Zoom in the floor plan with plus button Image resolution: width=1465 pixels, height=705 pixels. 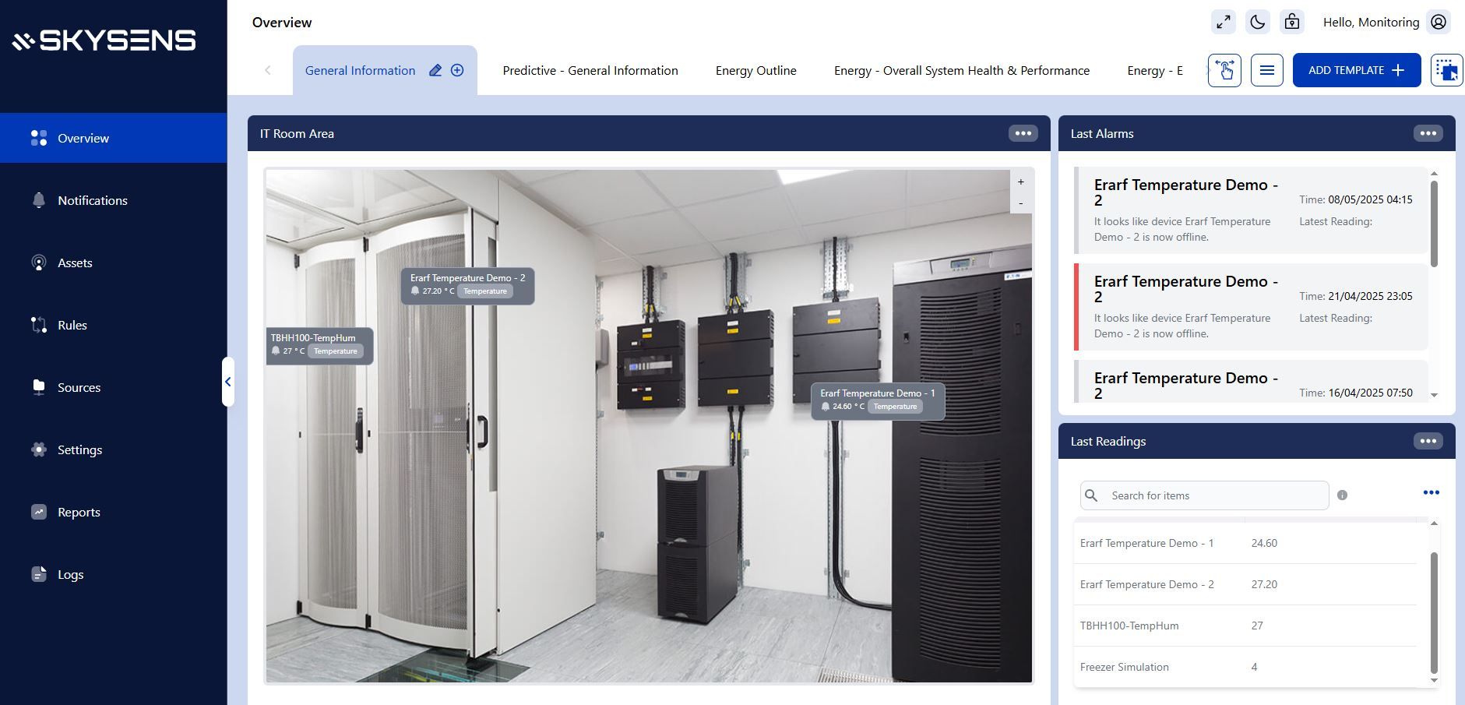1020,182
